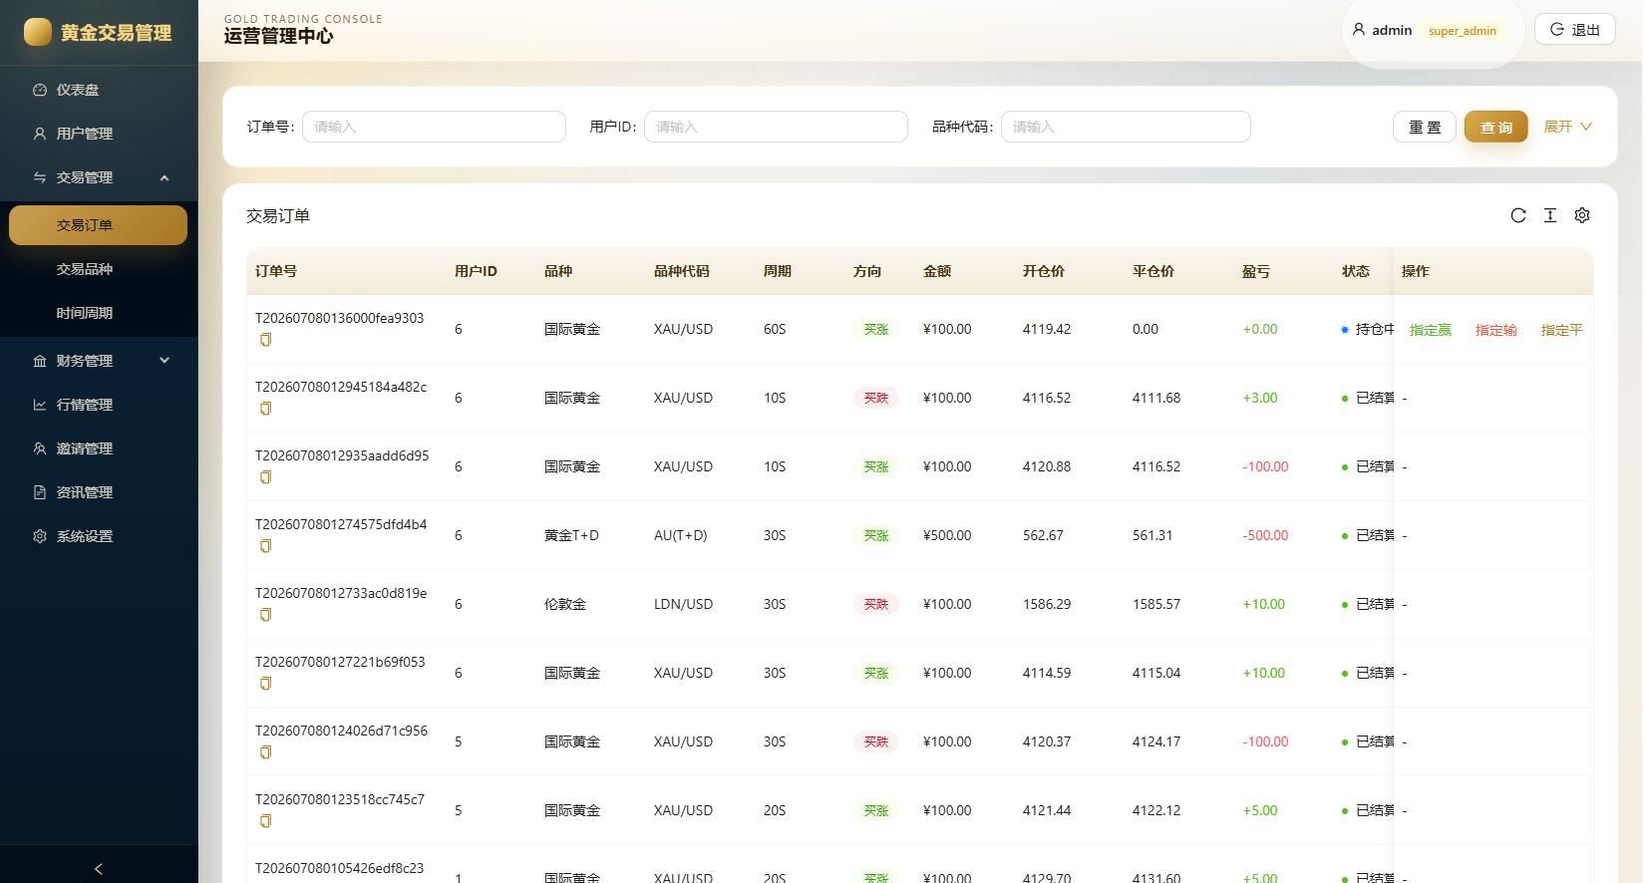Open 行情管理 menu

[x=99, y=405]
